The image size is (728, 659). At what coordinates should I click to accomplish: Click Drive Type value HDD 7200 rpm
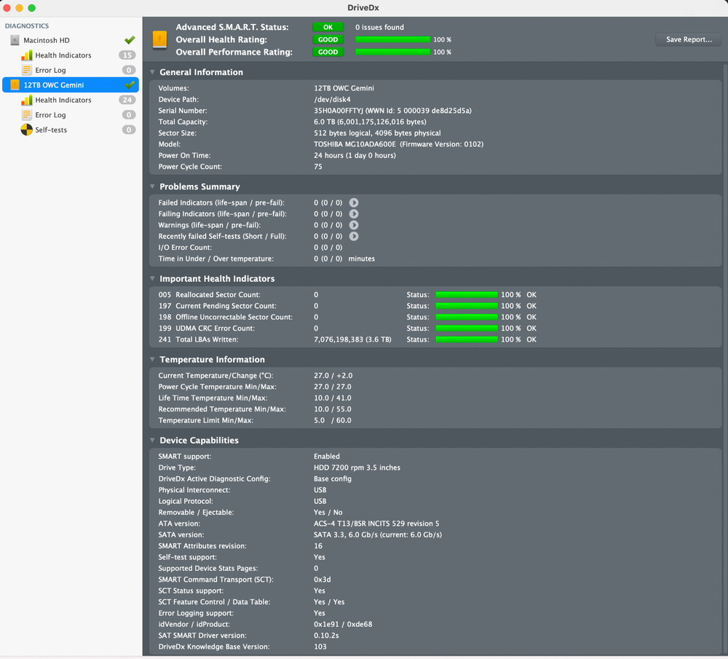[x=357, y=467]
